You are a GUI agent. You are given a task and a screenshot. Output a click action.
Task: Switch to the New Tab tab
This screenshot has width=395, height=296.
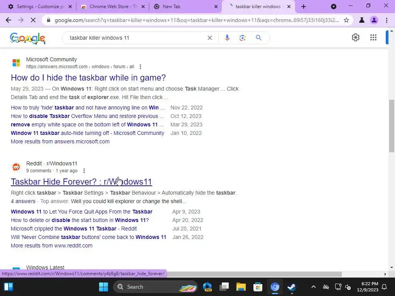coord(186,7)
